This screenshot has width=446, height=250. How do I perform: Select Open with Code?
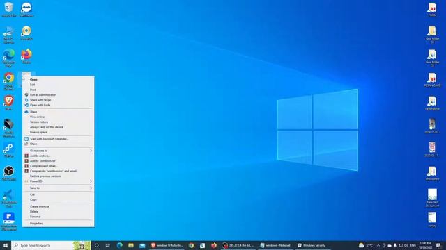coord(59,105)
